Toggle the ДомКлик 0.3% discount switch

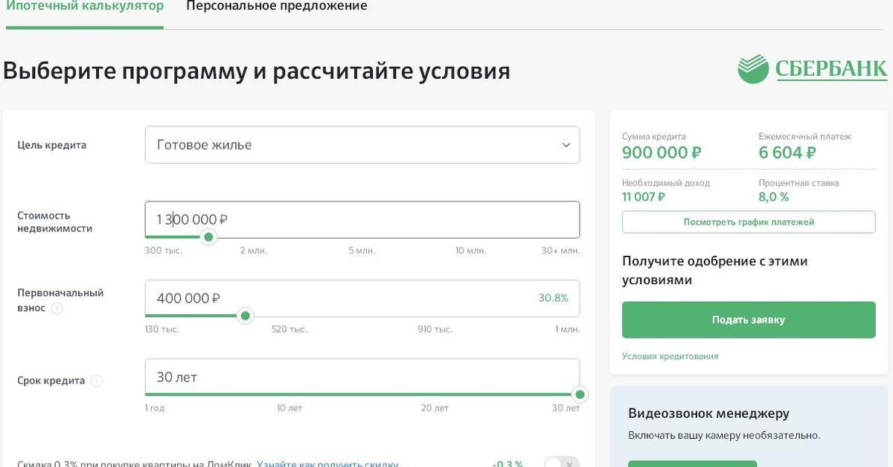[x=562, y=463]
